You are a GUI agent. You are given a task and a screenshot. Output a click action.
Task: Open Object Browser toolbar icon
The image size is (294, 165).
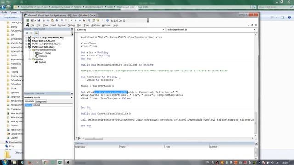coord(98,20)
